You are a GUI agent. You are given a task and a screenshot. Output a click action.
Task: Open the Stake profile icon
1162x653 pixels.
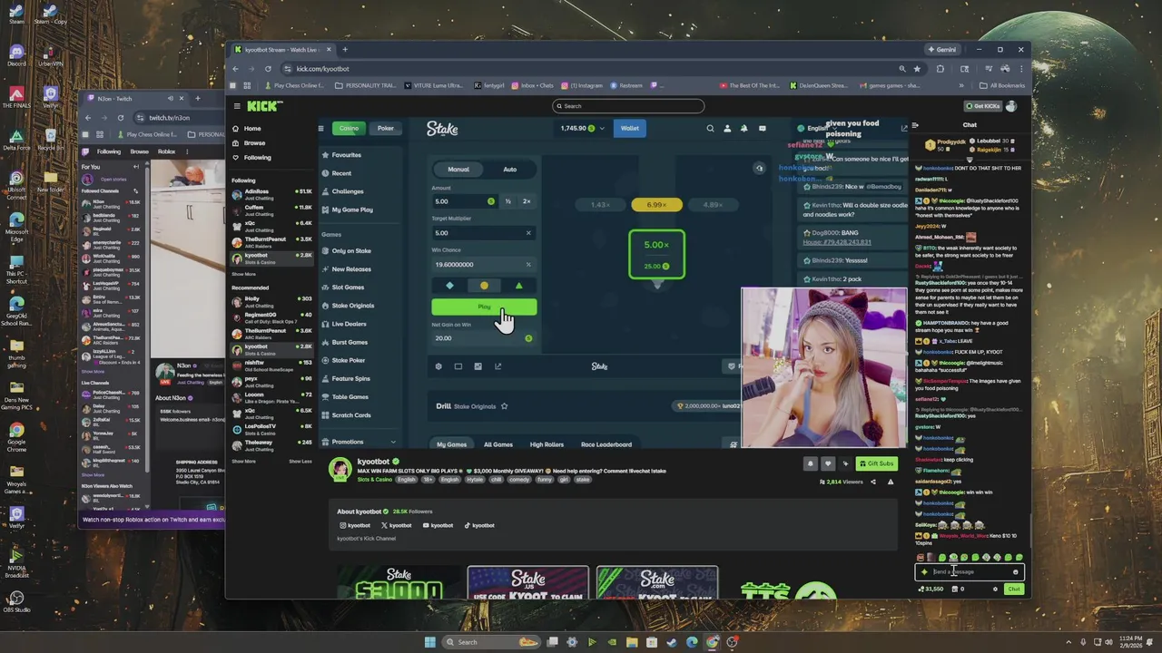pos(727,129)
